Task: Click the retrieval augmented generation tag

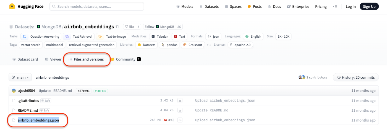Action: click(x=92, y=45)
